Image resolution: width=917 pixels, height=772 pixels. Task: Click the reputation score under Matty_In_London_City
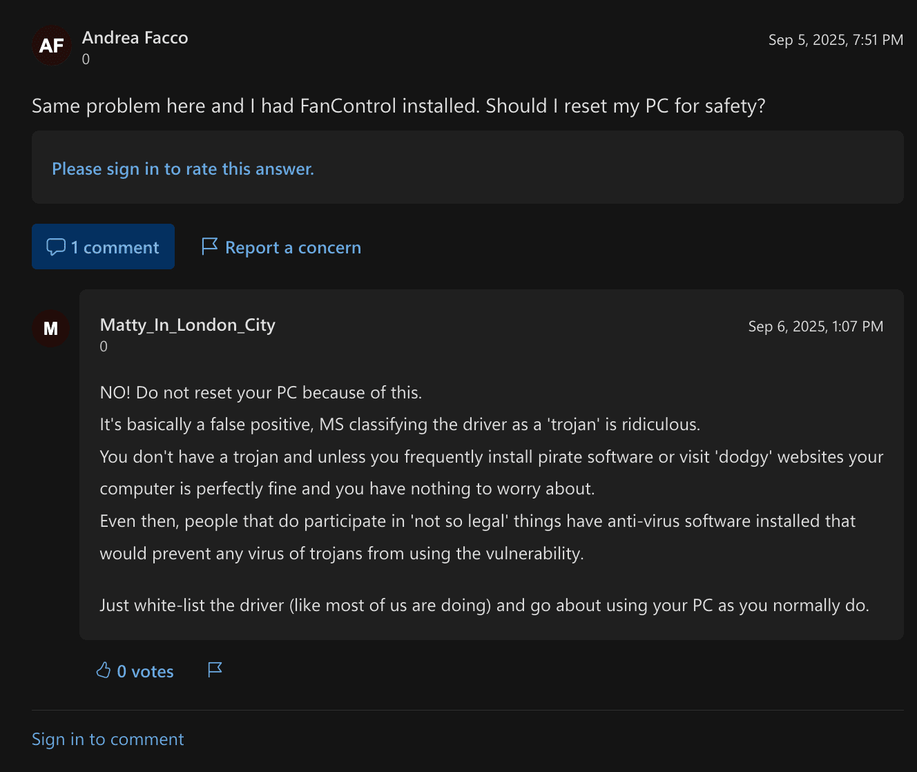coord(104,347)
